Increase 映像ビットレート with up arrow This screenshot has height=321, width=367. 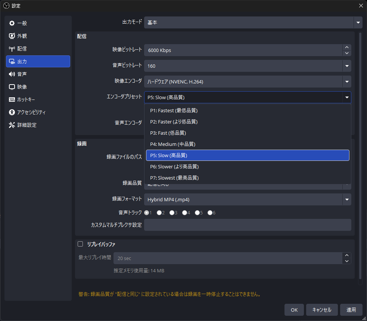[x=347, y=47]
